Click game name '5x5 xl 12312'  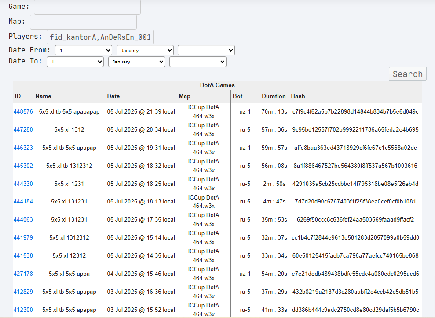tap(69, 255)
